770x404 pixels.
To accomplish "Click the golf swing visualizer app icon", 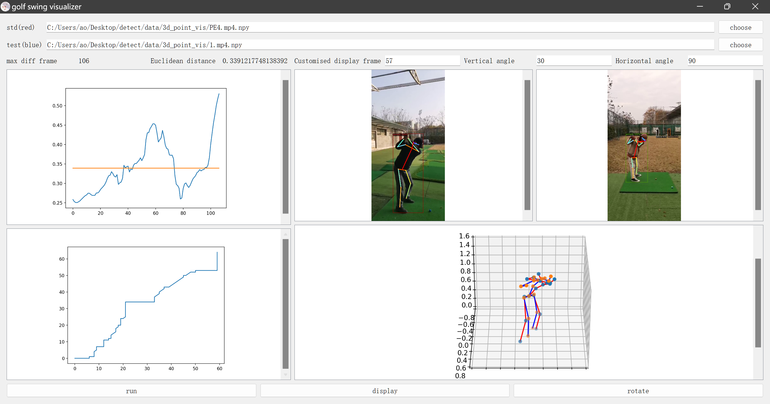I will pyautogui.click(x=5, y=7).
